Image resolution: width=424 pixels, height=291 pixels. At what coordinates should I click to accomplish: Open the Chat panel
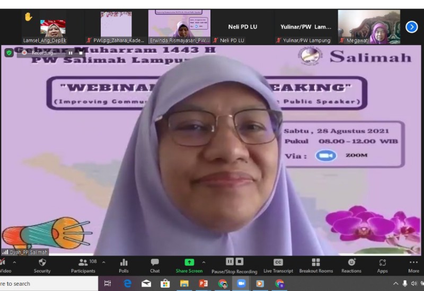pos(155,266)
